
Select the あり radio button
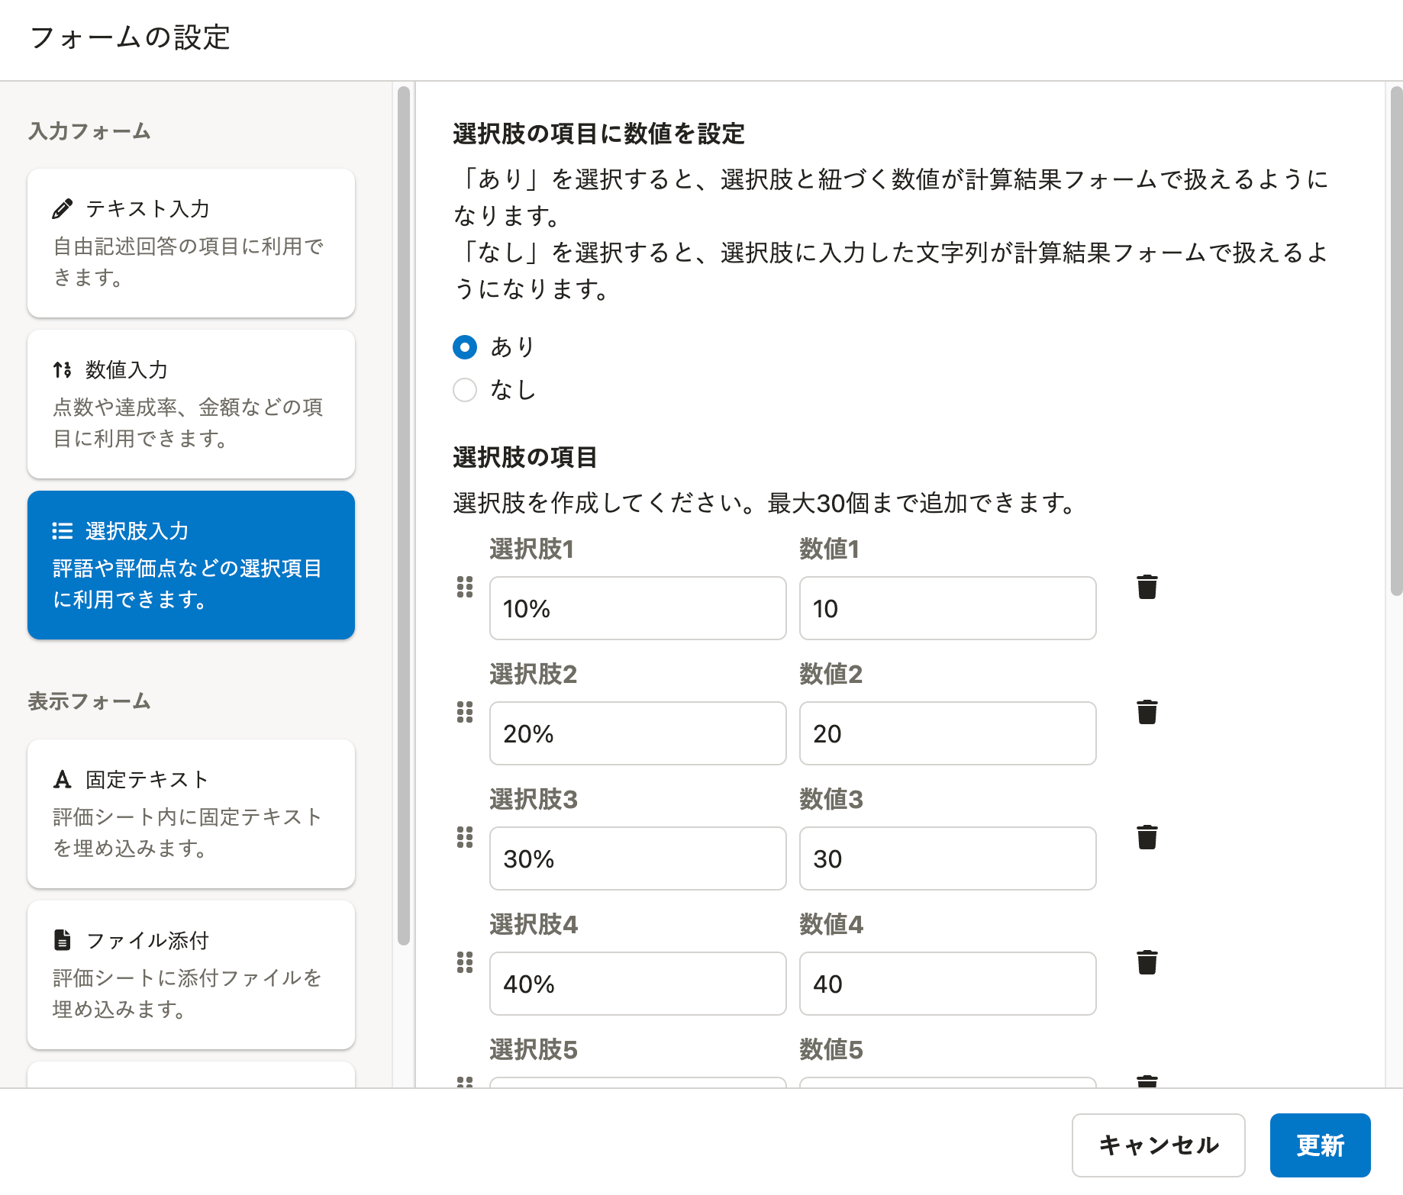(x=465, y=347)
